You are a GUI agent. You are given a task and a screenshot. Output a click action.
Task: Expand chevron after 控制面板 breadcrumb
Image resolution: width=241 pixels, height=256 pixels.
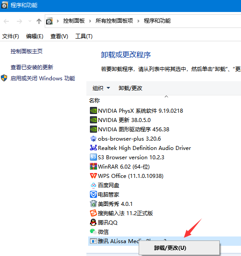90,21
